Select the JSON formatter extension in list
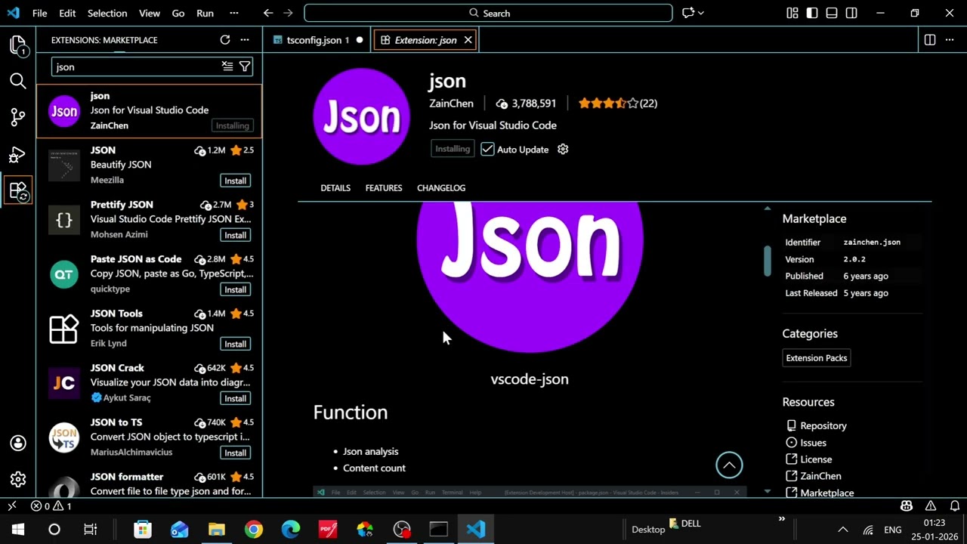967x544 pixels. (150, 483)
